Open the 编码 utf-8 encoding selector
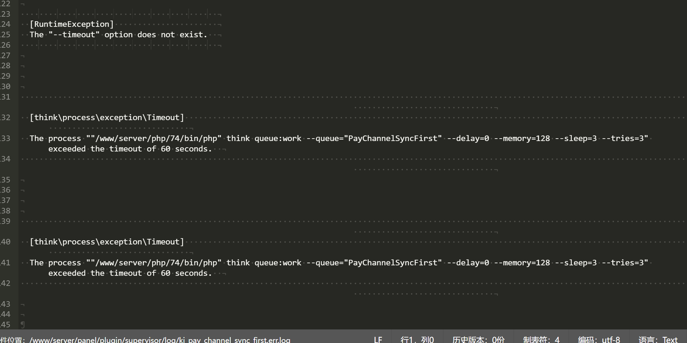The image size is (687, 343). (x=599, y=340)
